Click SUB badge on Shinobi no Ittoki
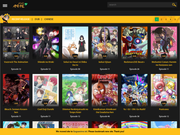 (46, 56)
